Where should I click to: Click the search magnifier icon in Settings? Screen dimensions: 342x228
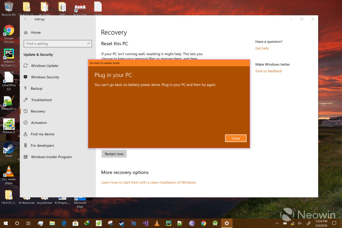click(88, 44)
